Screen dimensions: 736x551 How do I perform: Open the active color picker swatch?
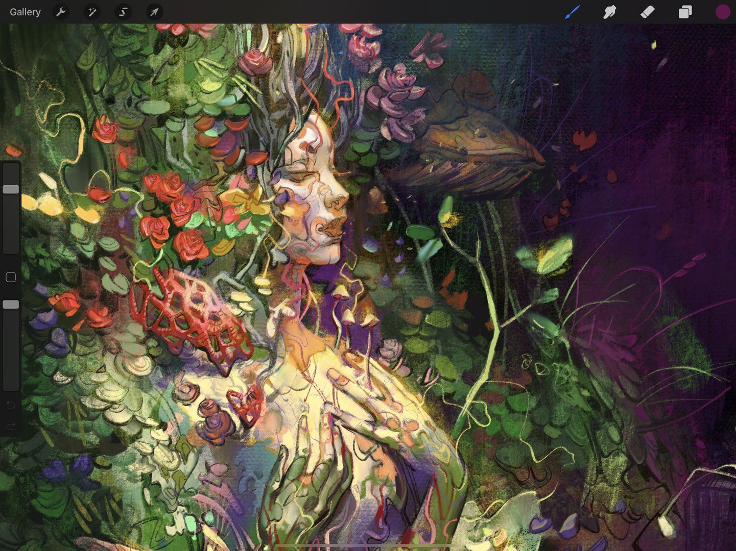coord(723,12)
